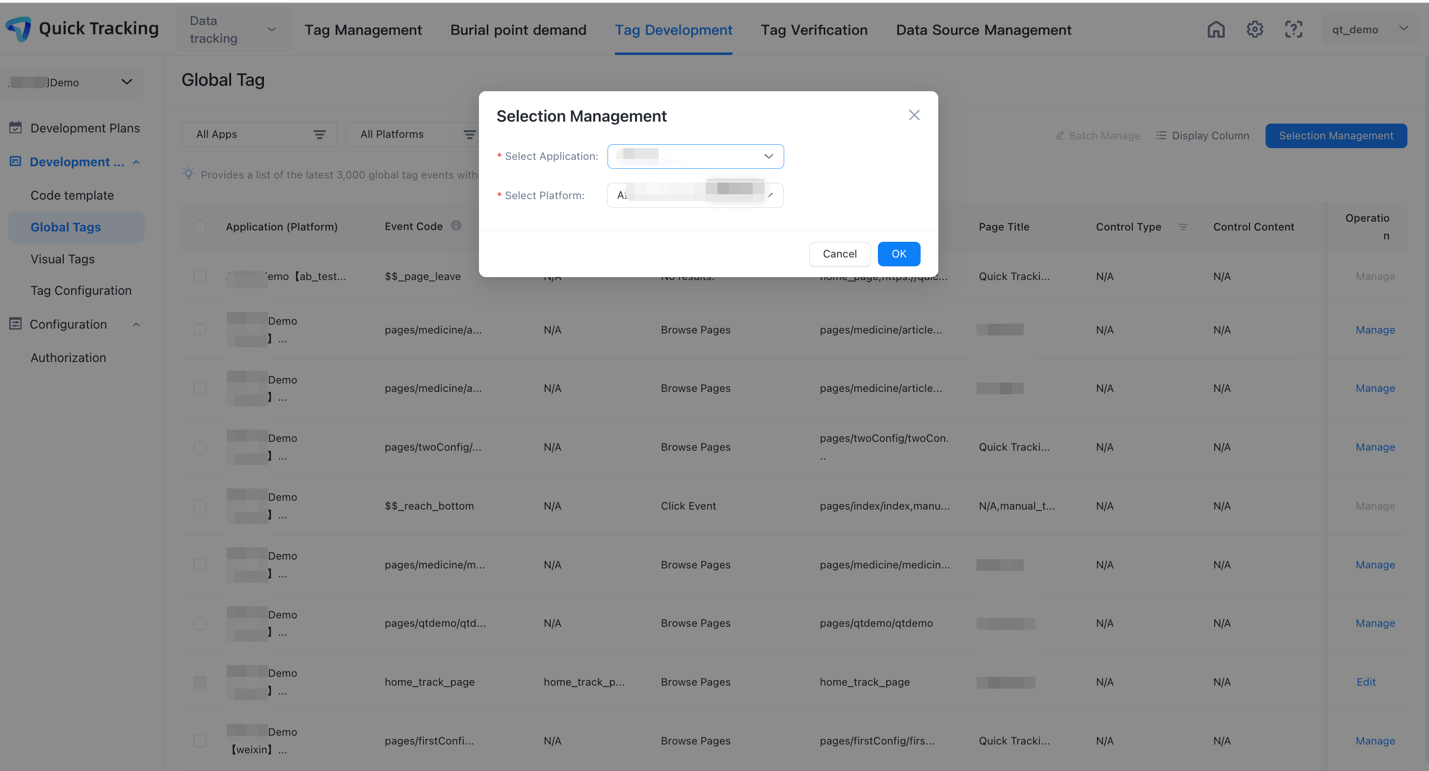Open the Select Application dropdown
Viewport: 1429px width, 771px height.
695,156
